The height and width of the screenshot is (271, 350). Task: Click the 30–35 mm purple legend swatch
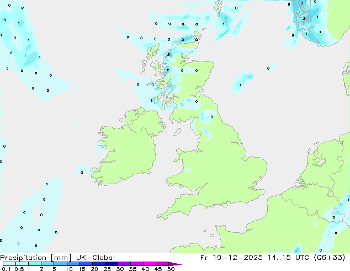click(x=124, y=264)
